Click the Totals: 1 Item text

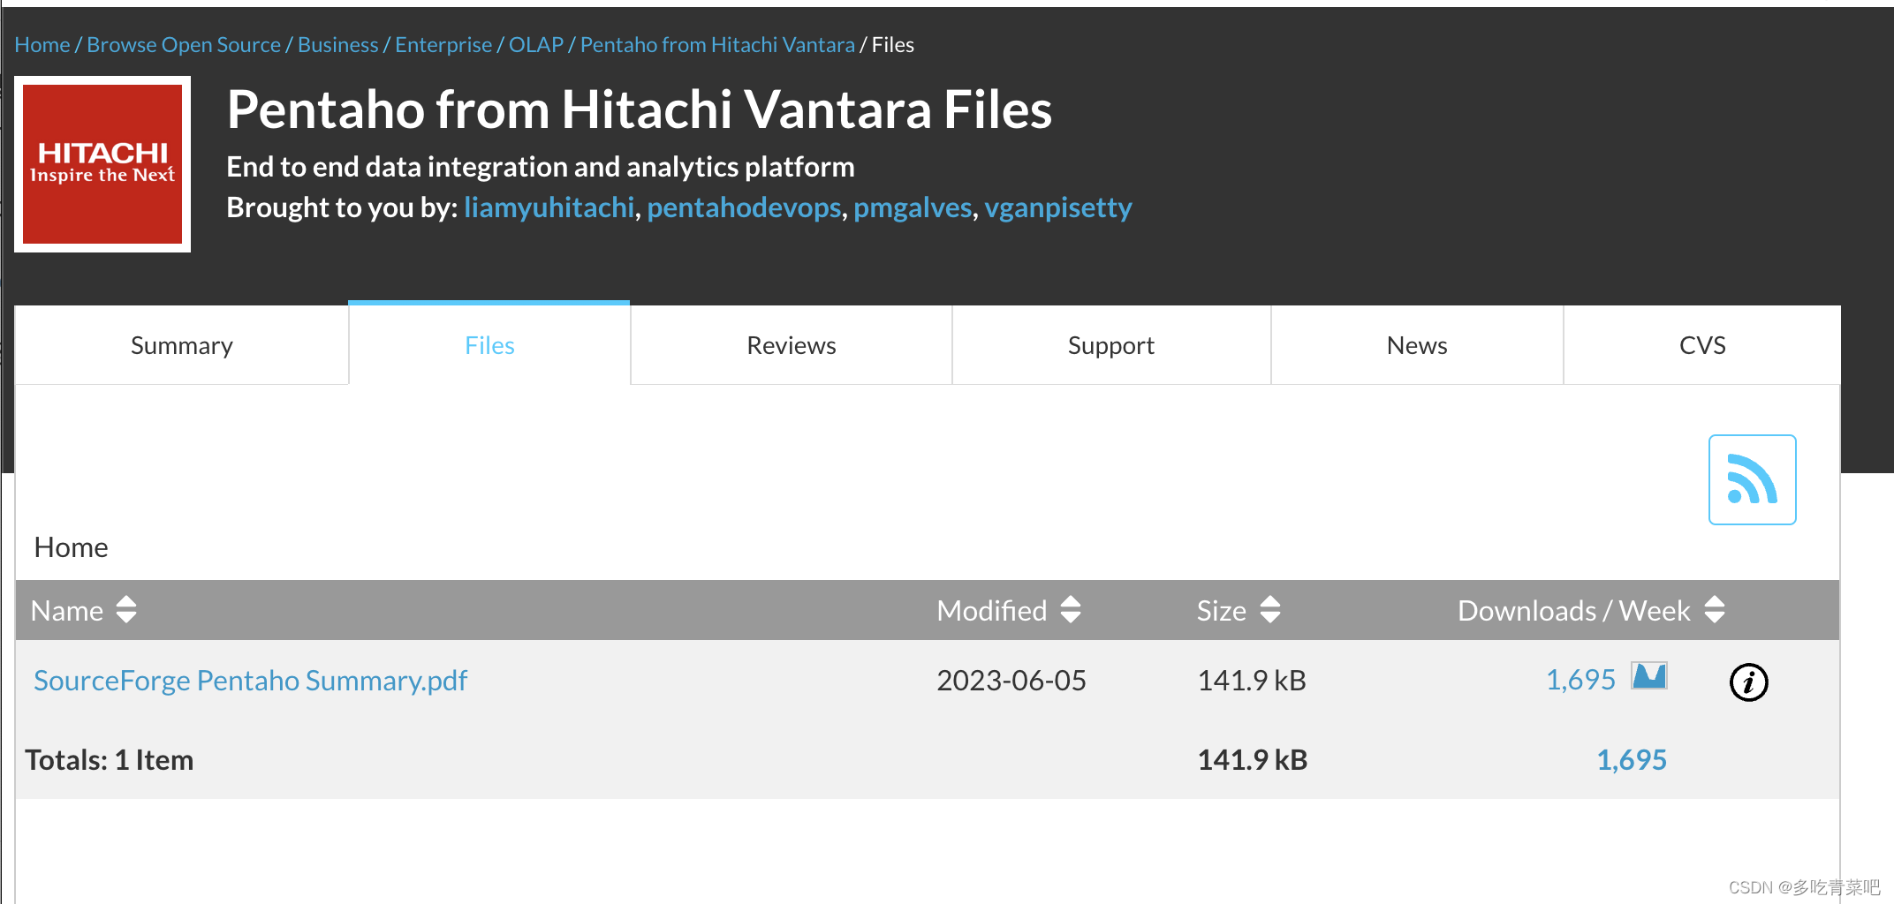(x=110, y=760)
